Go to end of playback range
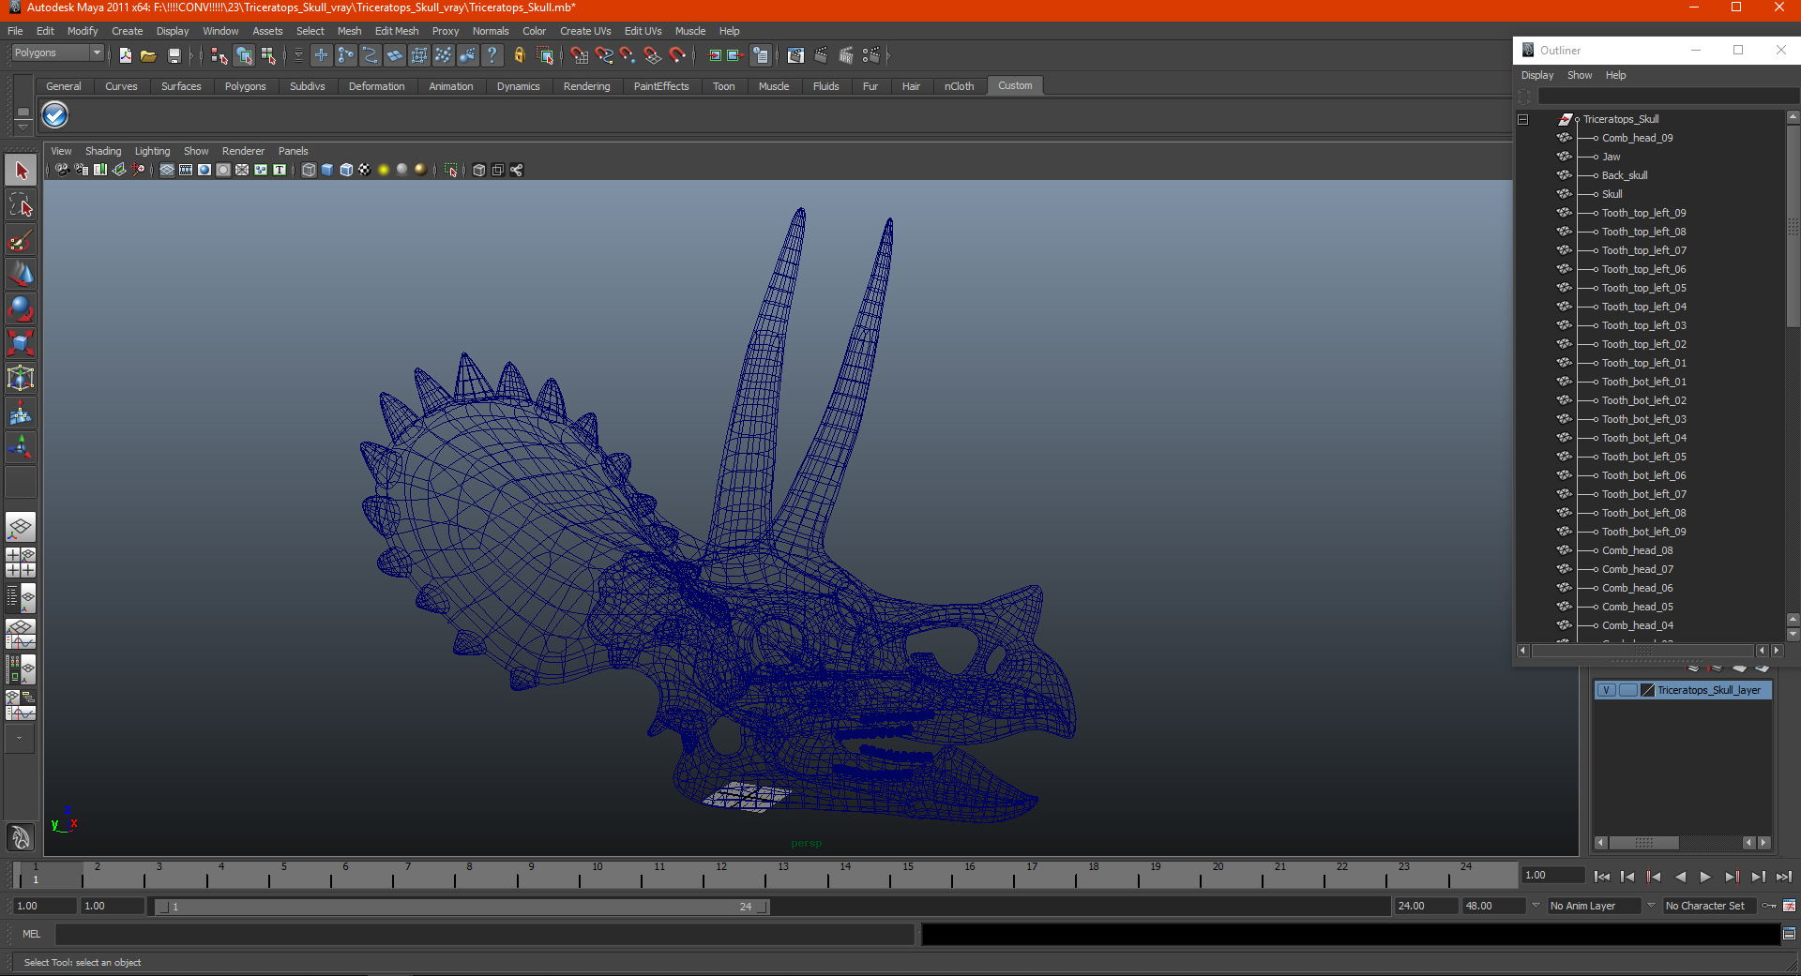 [1783, 877]
